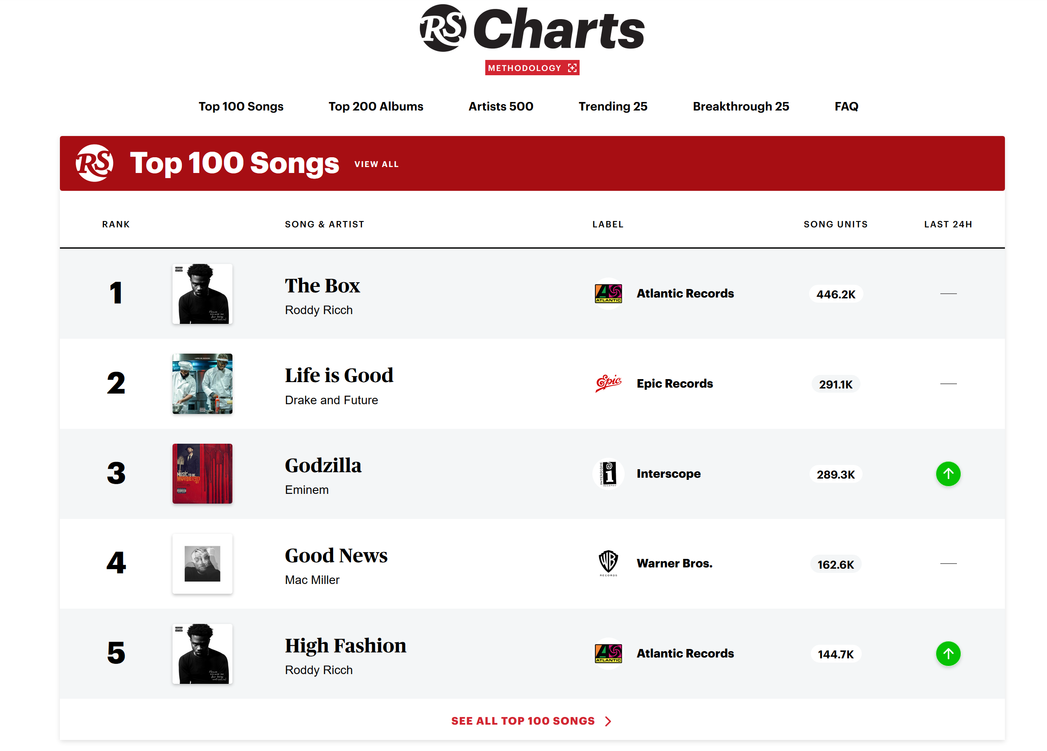Click the RS logo in red banner
The image size is (1047, 751).
[95, 163]
